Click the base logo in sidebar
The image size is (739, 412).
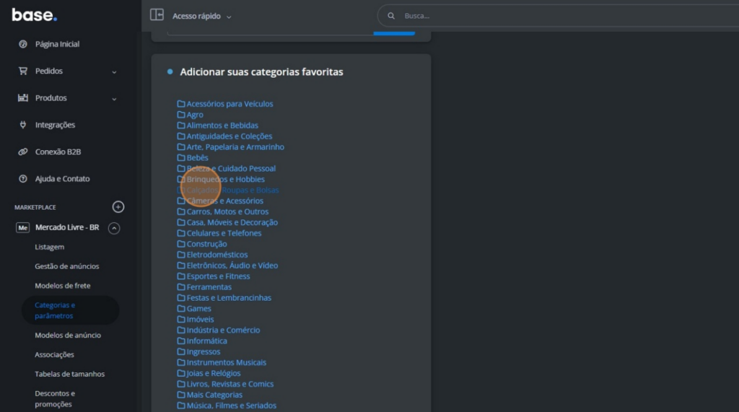tap(34, 15)
